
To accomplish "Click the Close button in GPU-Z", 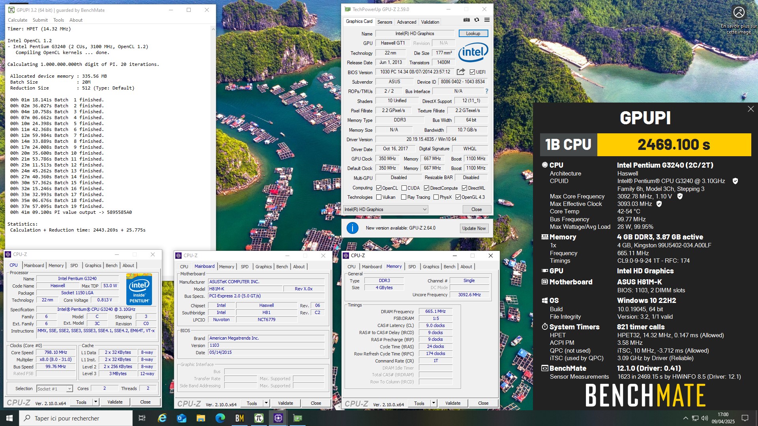I will (x=477, y=209).
